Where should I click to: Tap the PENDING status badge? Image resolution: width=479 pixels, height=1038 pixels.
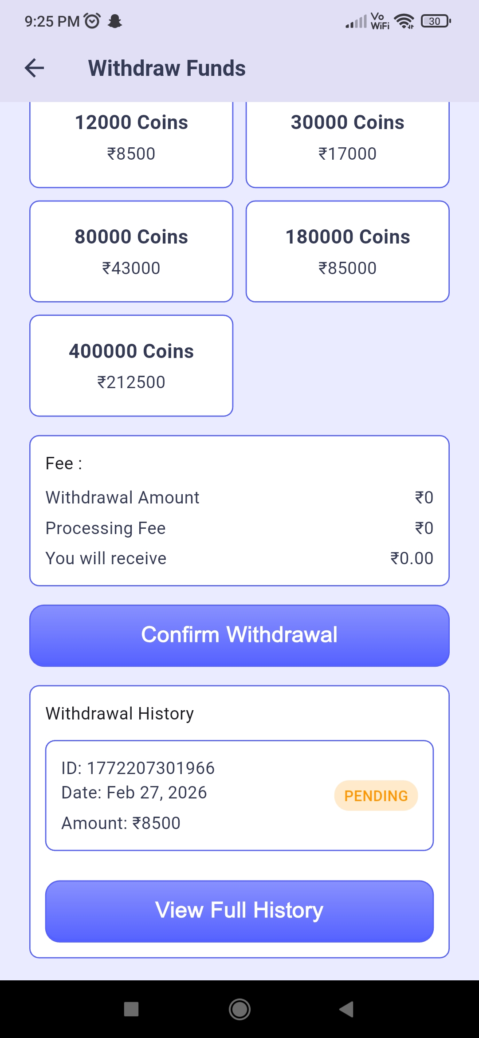[376, 795]
